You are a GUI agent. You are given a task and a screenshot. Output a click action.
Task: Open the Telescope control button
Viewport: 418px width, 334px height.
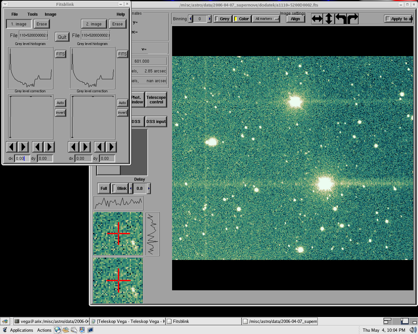point(156,100)
